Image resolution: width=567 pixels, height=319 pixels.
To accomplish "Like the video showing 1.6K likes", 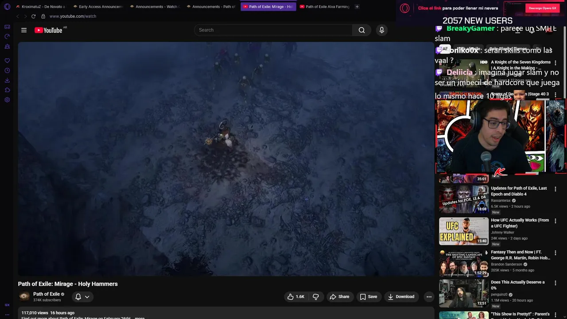I will point(296,297).
